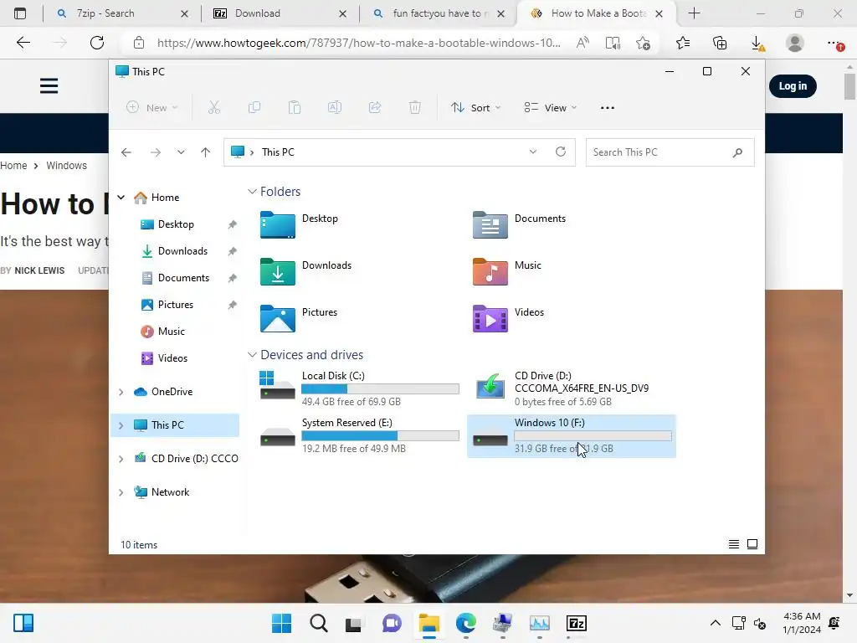Click the Log in button on howtogeek
The width and height of the screenshot is (857, 643).
[793, 86]
